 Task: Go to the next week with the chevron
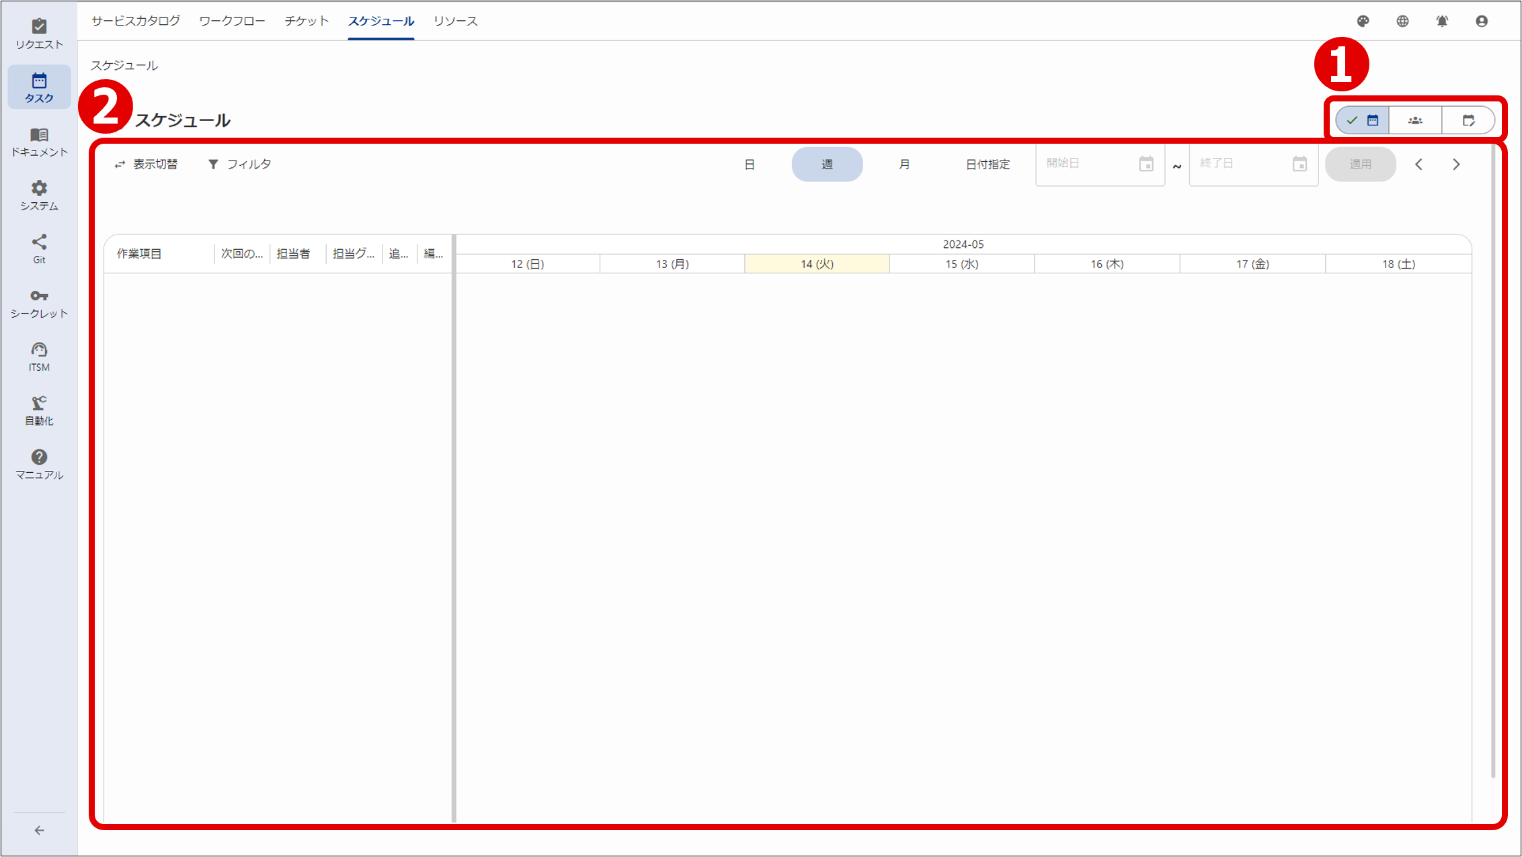(1456, 164)
